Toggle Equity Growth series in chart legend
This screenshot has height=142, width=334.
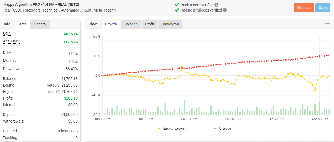(172, 128)
